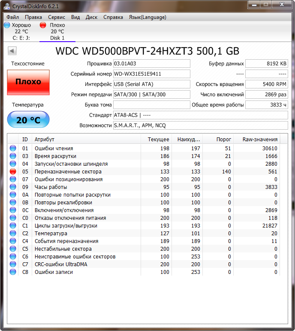The width and height of the screenshot is (295, 331).
Task: Click the Порог column header
Action: pos(218,140)
